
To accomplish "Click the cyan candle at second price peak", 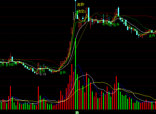I will (x=118, y=11).
